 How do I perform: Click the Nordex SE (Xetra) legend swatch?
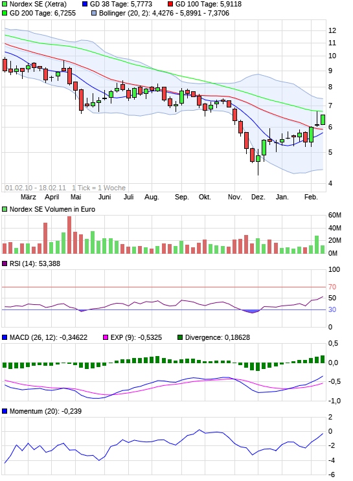pyautogui.click(x=5, y=5)
